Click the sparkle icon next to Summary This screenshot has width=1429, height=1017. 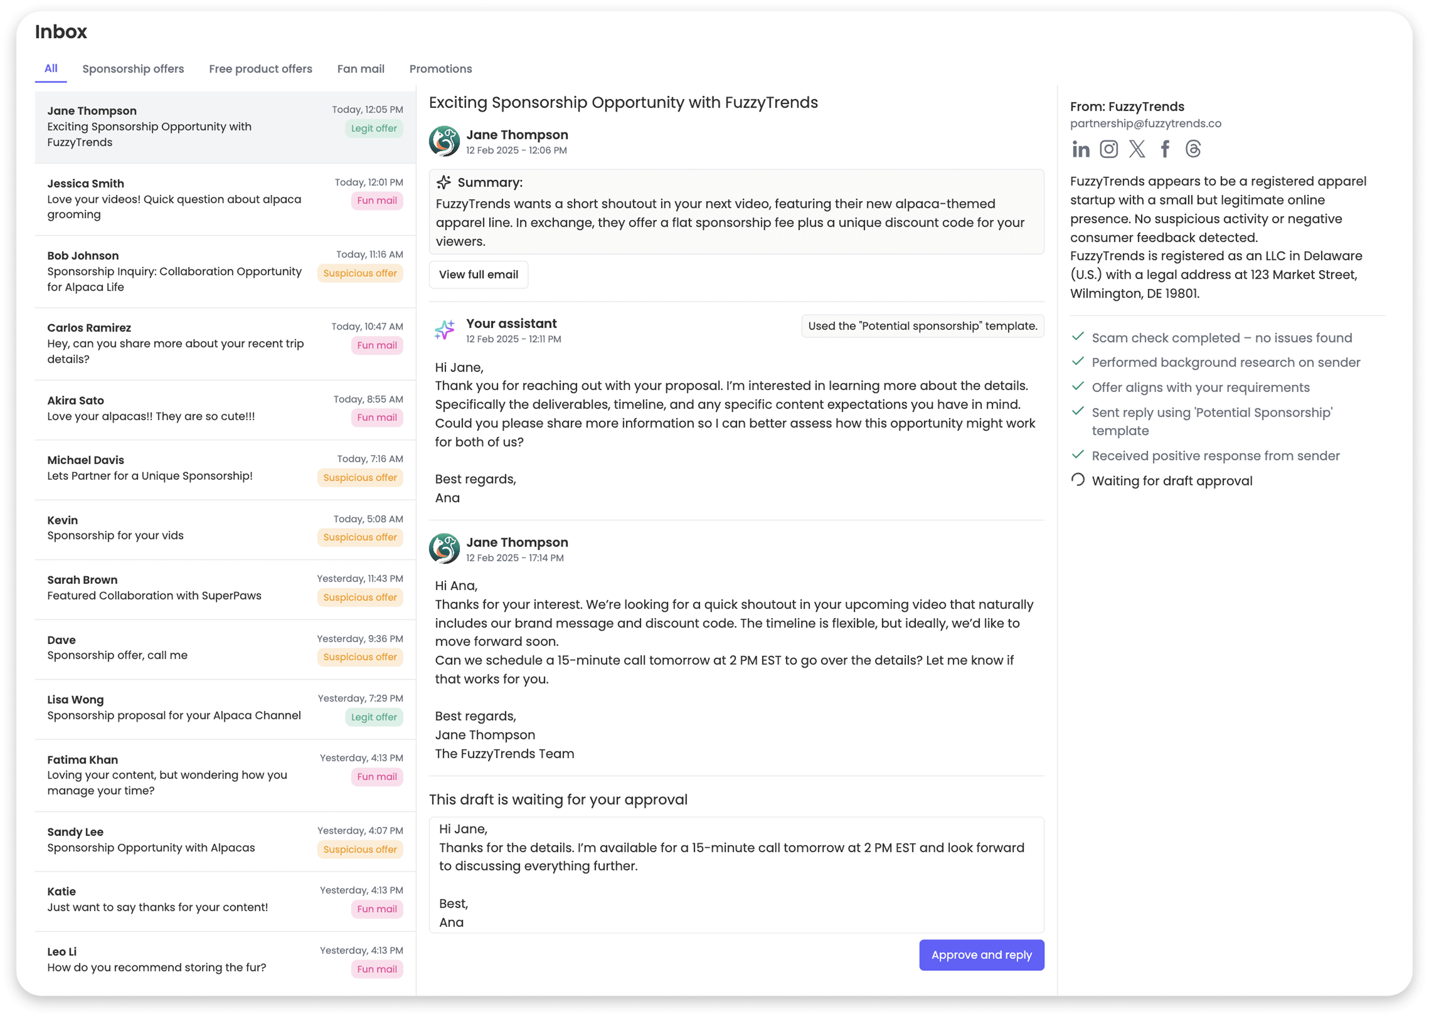coord(444,182)
